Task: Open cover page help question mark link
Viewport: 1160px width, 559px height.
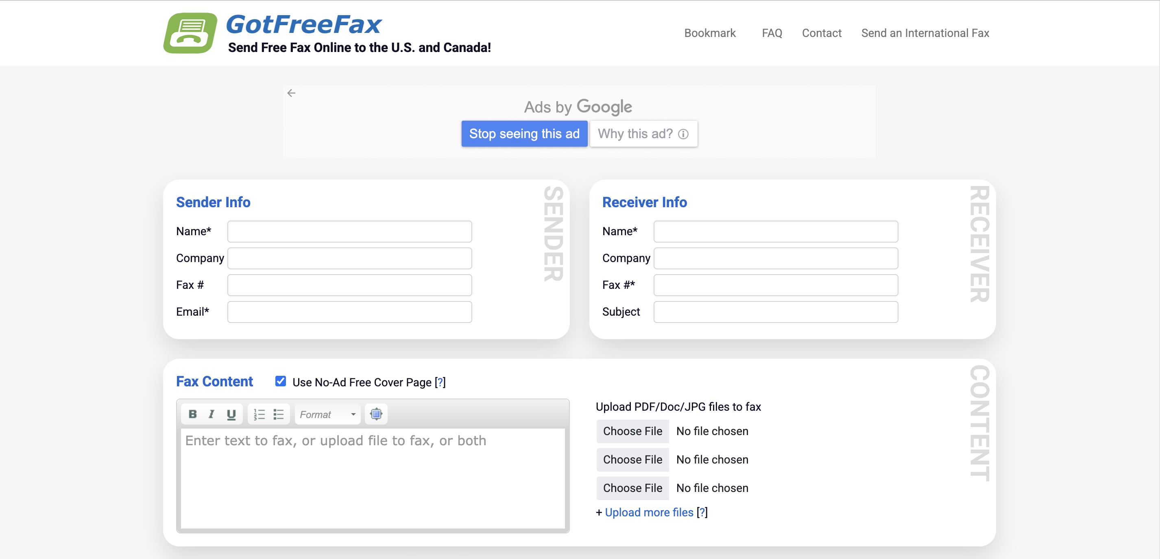Action: point(440,382)
